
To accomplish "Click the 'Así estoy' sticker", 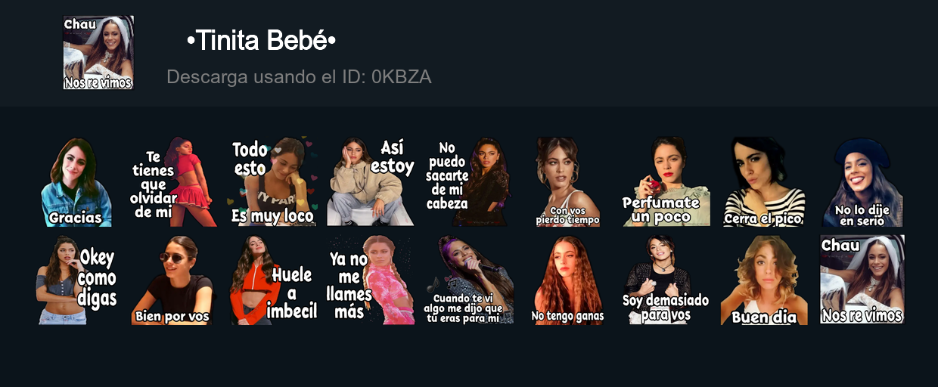I will (x=371, y=181).
